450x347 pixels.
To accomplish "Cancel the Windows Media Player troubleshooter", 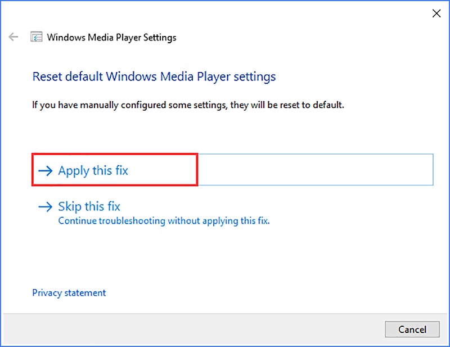I will pyautogui.click(x=412, y=330).
